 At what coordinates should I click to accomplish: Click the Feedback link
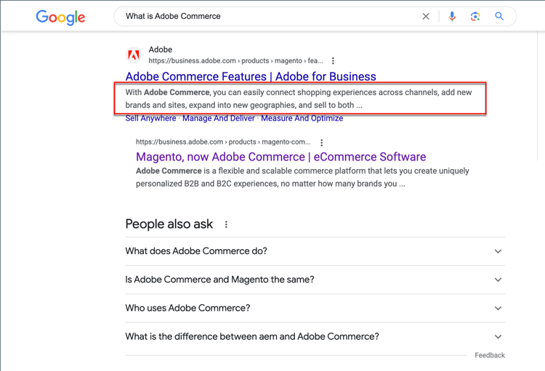490,355
